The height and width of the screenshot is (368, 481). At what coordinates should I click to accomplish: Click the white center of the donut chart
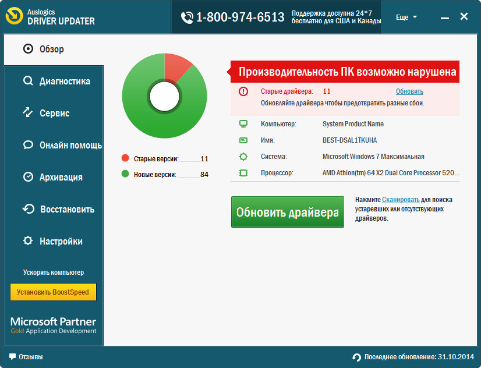[x=164, y=96]
